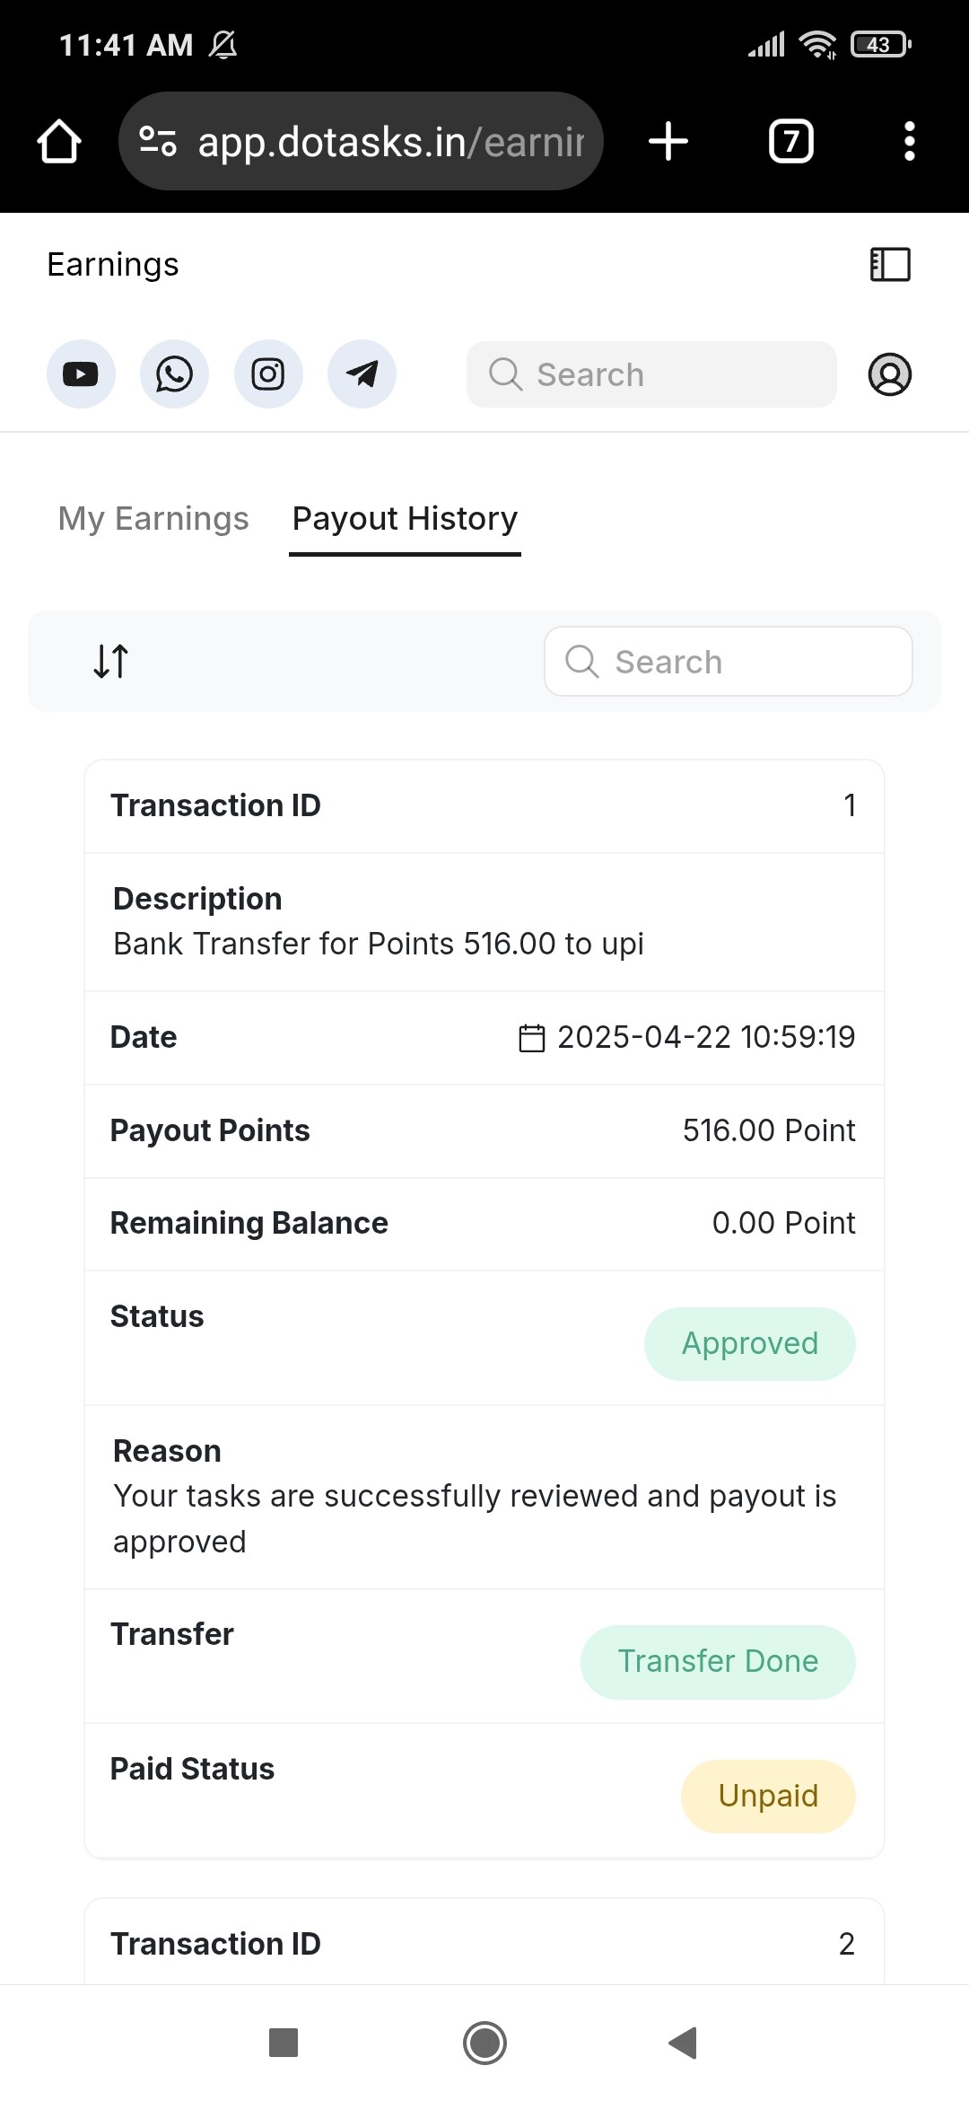969x2101 pixels.
Task: Open the user profile icon
Action: (x=889, y=374)
